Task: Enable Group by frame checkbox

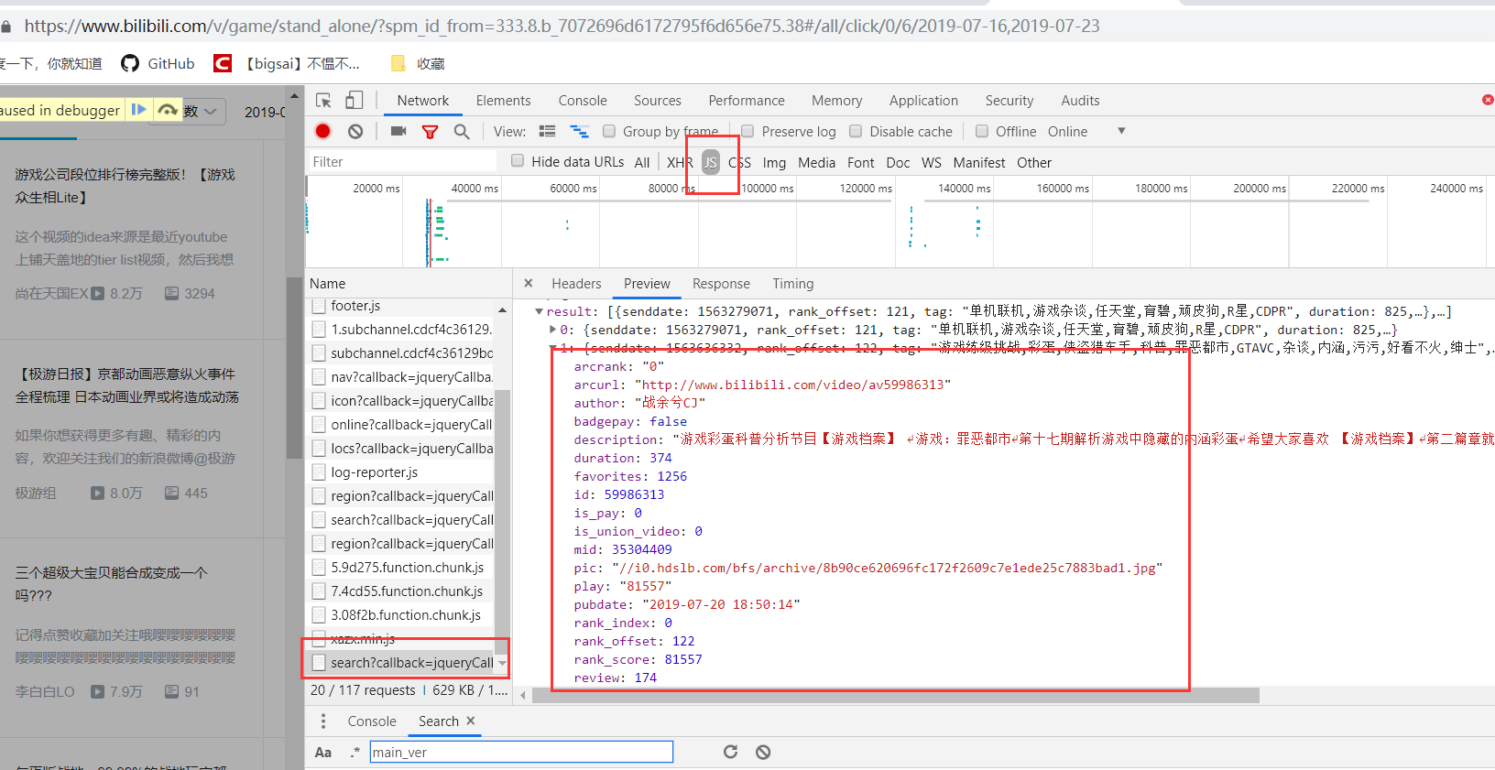Action: point(609,131)
